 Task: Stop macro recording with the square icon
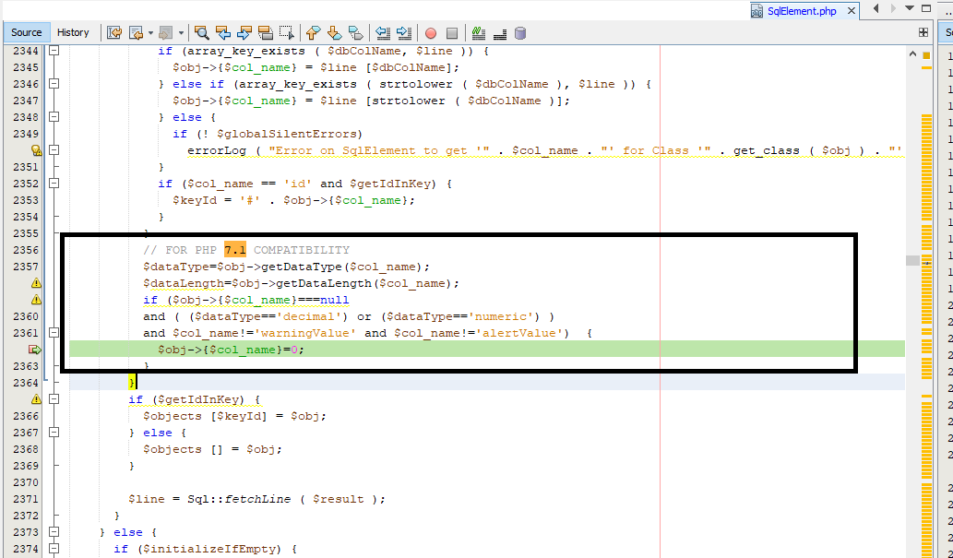tap(451, 33)
